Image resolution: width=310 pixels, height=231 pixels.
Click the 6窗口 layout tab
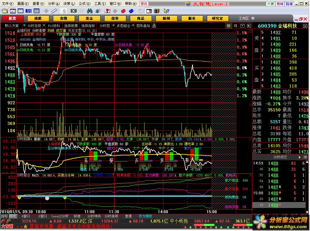click(43, 216)
